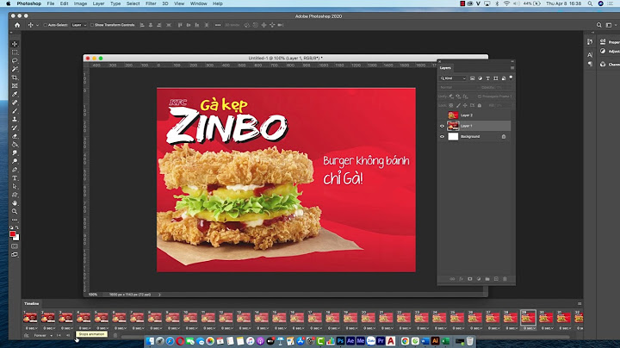Screen dimensions: 620x348
Task: Select the Lasso tool
Action: (15, 60)
